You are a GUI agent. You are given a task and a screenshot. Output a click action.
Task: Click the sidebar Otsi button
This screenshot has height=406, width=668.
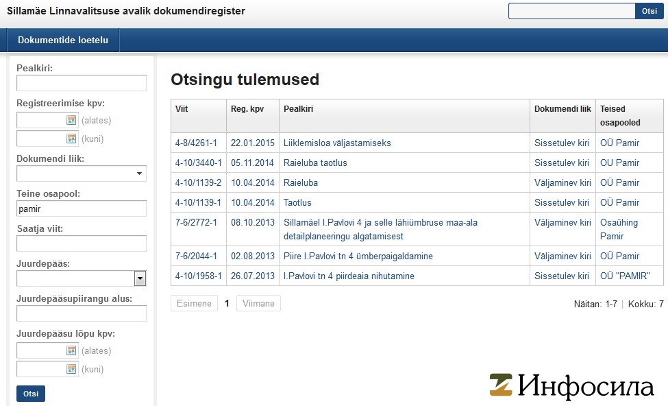click(31, 394)
